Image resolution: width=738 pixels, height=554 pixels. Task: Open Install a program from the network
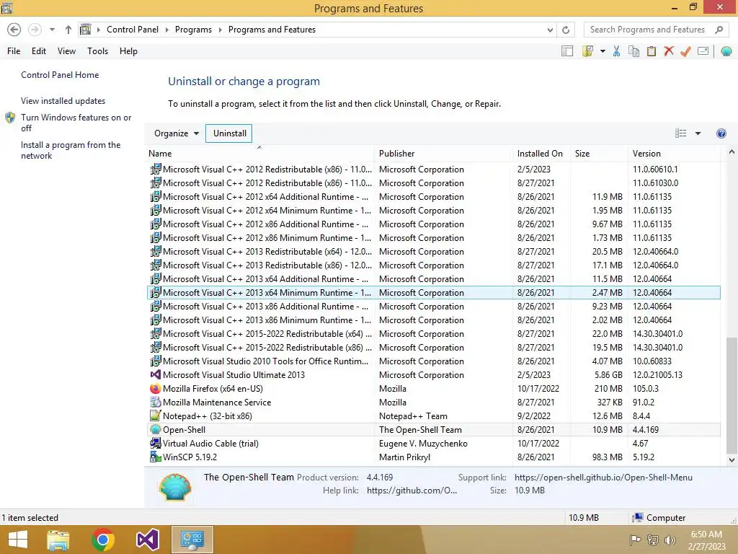click(71, 150)
